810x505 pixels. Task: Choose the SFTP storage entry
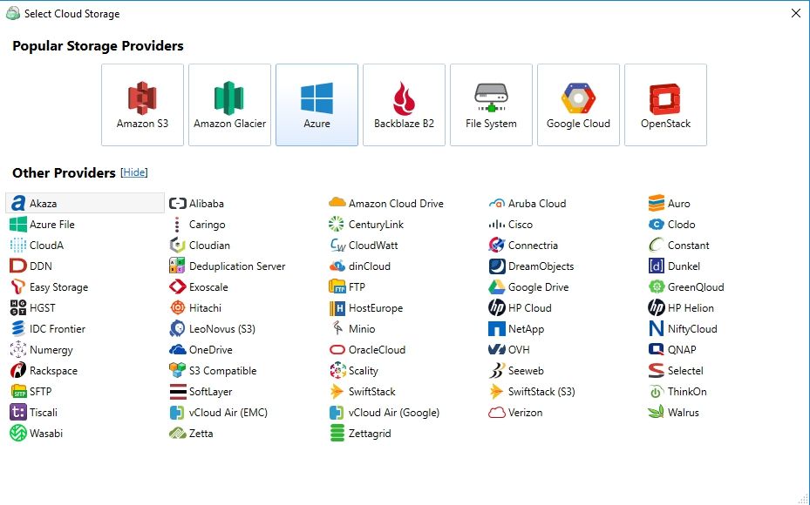[31, 392]
